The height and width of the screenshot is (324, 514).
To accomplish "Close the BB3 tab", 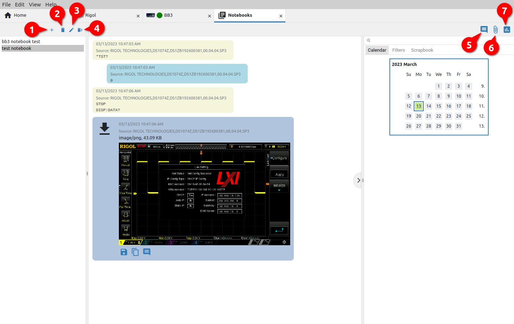I will tap(210, 16).
